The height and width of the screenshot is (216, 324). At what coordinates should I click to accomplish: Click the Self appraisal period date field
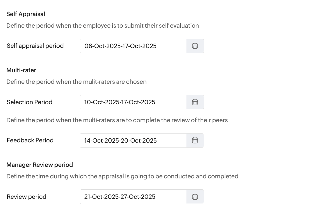pyautogui.click(x=133, y=46)
